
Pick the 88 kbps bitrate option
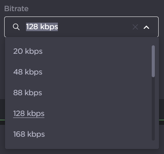[82, 93]
